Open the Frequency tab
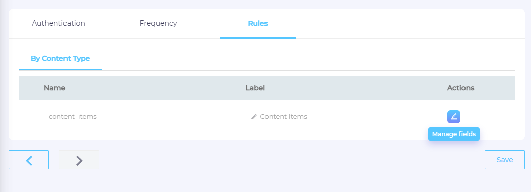Image resolution: width=531 pixels, height=192 pixels. tap(158, 23)
